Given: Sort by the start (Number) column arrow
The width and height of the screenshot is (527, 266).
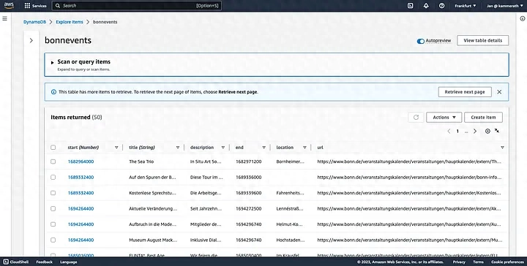Looking at the screenshot, I should [116, 148].
